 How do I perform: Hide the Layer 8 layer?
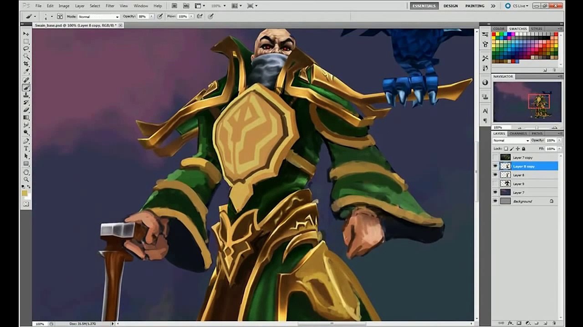pos(495,175)
